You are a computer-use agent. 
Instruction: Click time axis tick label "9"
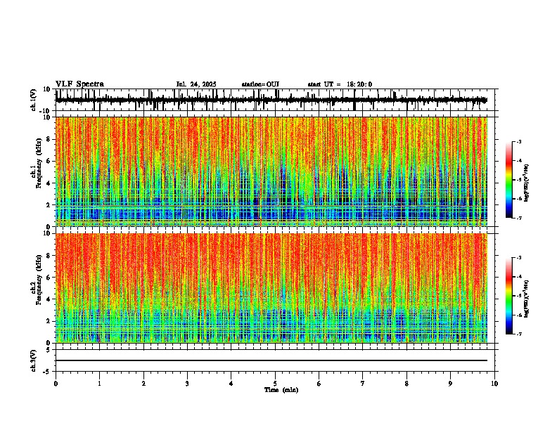pyautogui.click(x=450, y=384)
